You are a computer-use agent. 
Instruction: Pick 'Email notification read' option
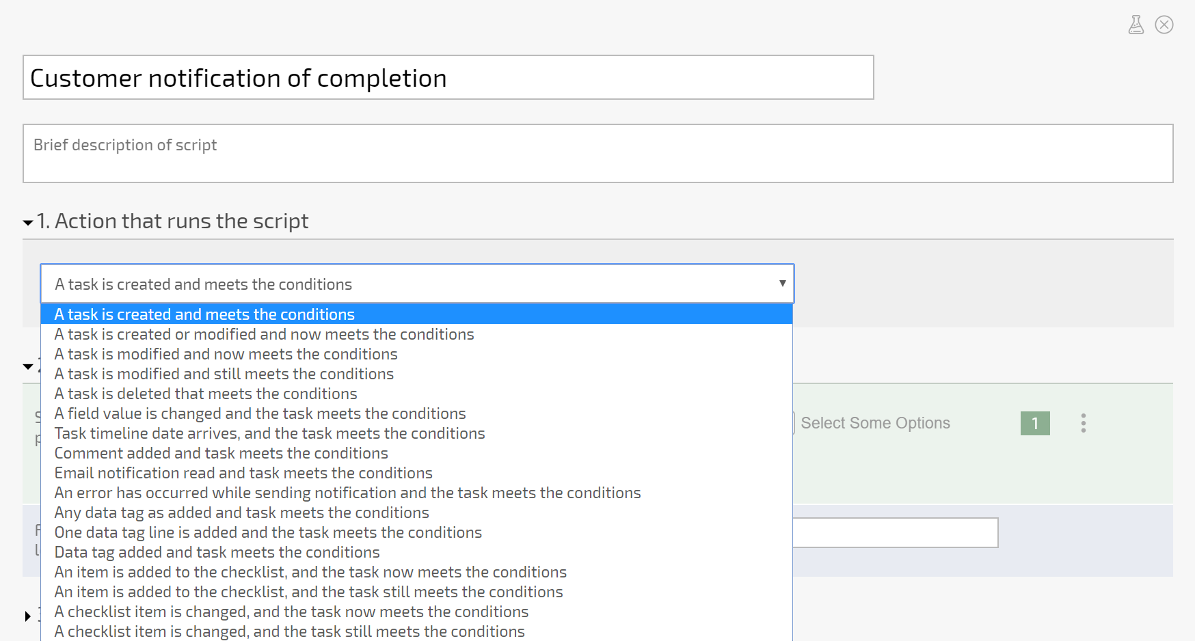243,473
